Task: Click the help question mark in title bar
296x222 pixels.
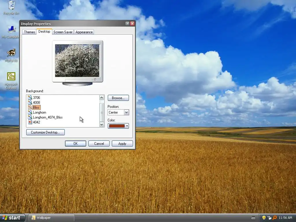Action: click(127, 23)
